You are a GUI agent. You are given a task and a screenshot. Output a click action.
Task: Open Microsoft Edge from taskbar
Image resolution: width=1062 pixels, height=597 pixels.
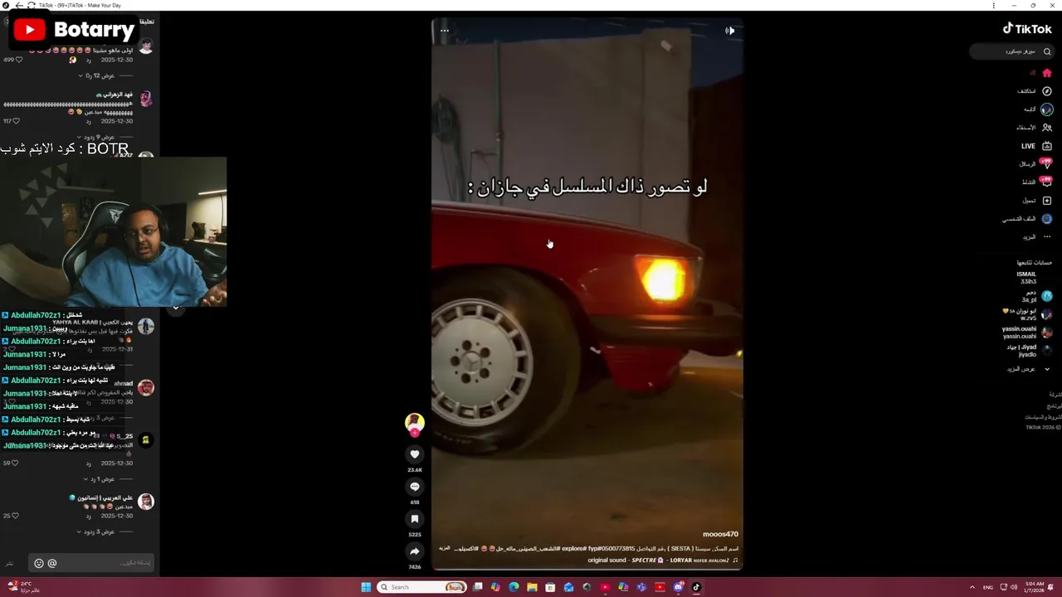coord(514,587)
